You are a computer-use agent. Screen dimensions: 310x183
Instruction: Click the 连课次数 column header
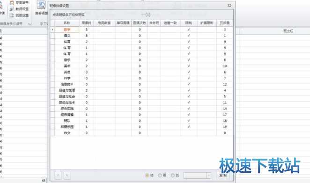coord(140,23)
